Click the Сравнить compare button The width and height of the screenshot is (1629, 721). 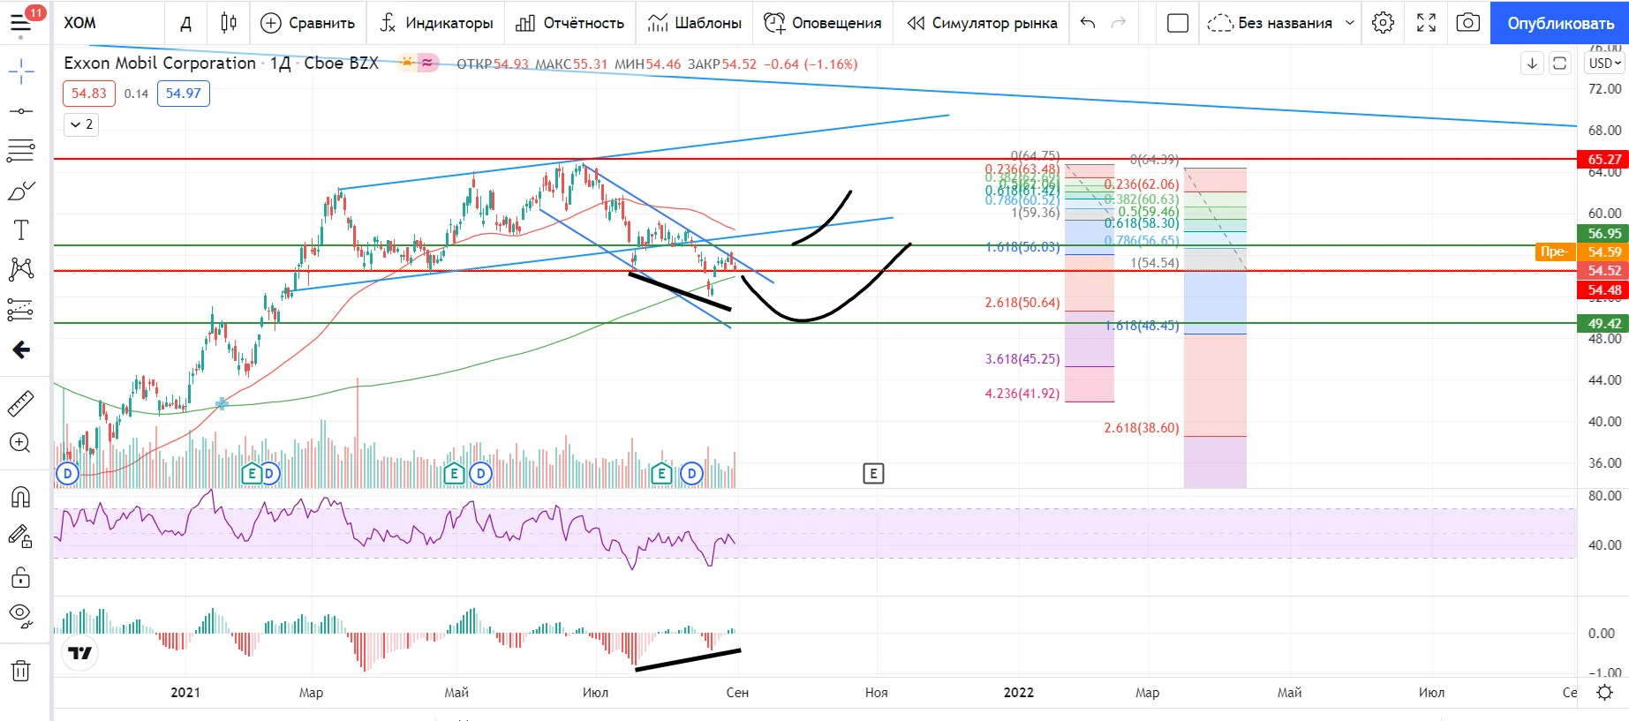[308, 23]
